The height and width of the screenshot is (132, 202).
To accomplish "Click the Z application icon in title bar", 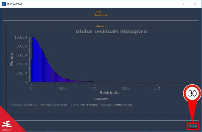I will (4, 4).
